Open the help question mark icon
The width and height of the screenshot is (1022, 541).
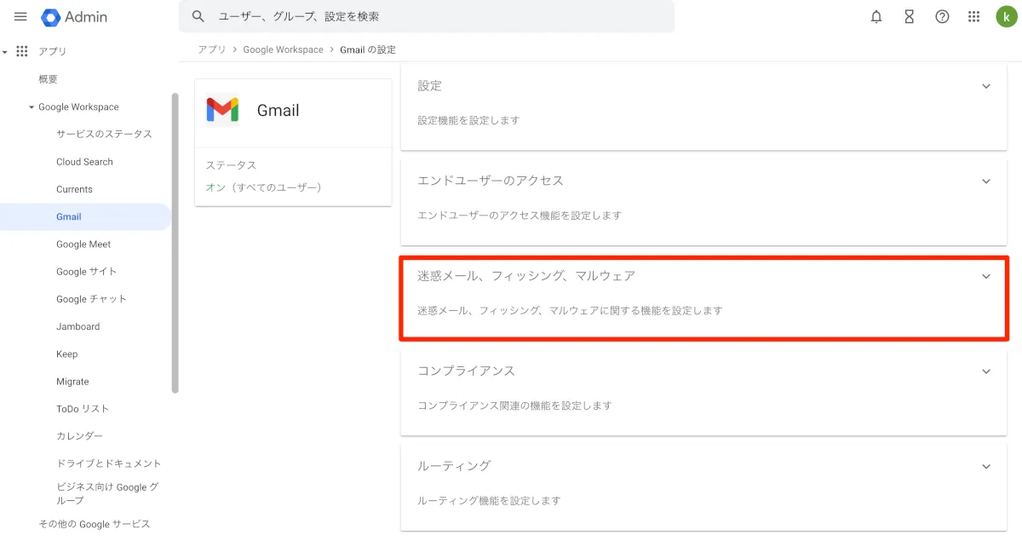(x=942, y=17)
